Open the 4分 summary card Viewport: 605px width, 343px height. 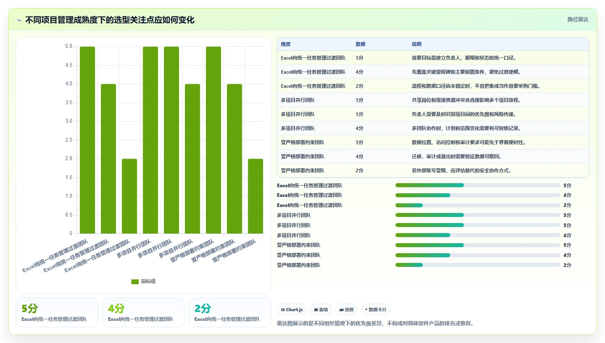pyautogui.click(x=143, y=312)
